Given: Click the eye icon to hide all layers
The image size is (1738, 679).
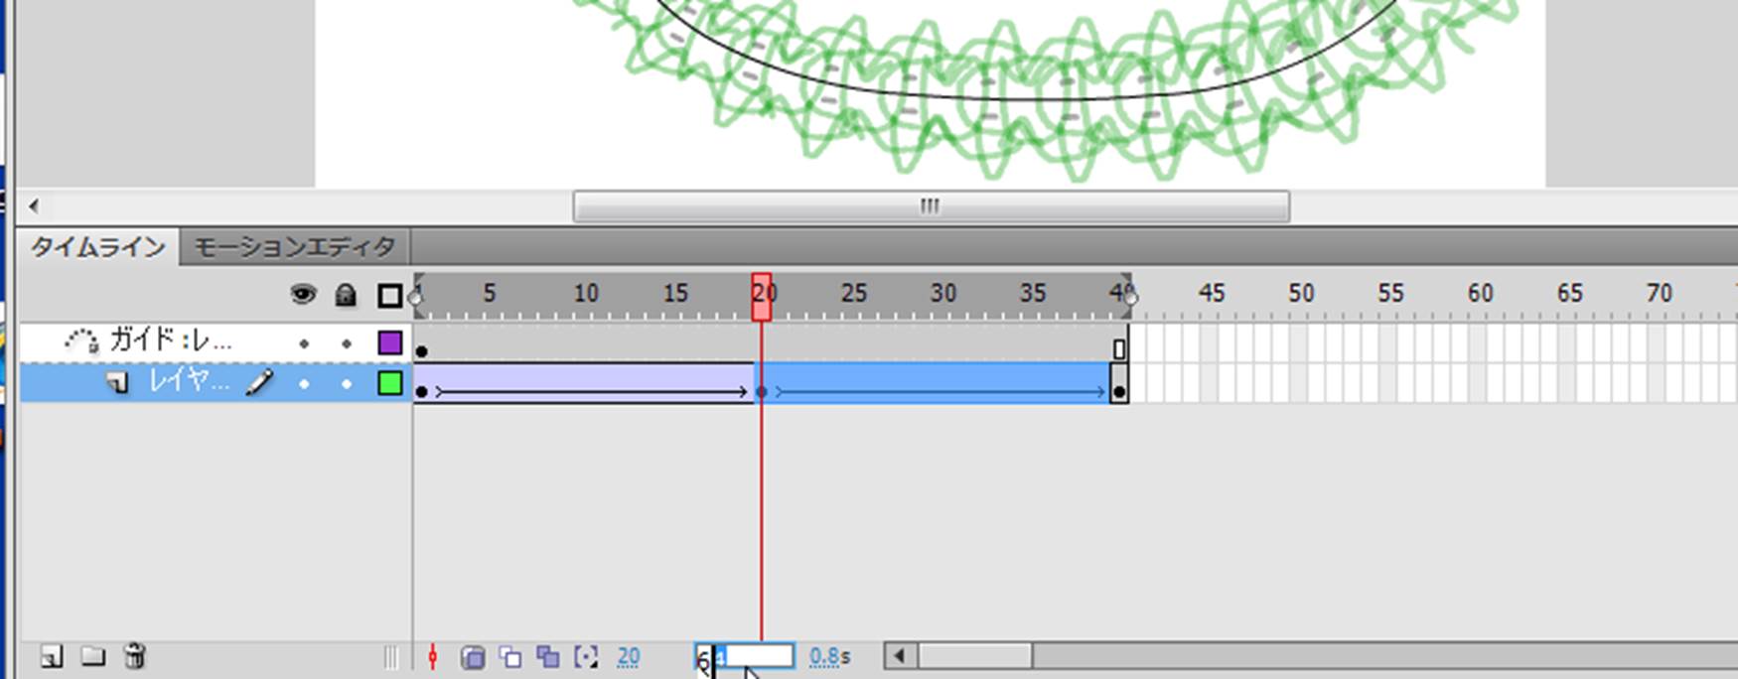Looking at the screenshot, I should click(x=303, y=294).
